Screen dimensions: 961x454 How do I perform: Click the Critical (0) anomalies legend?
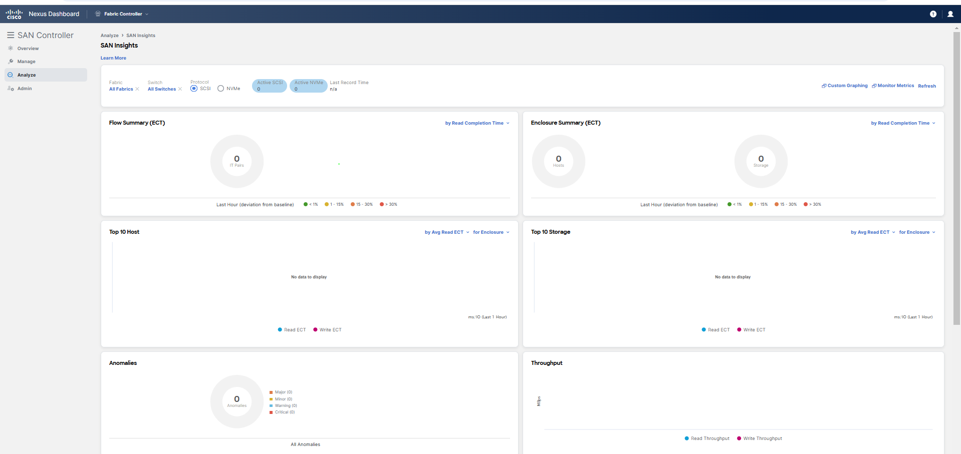coord(282,412)
